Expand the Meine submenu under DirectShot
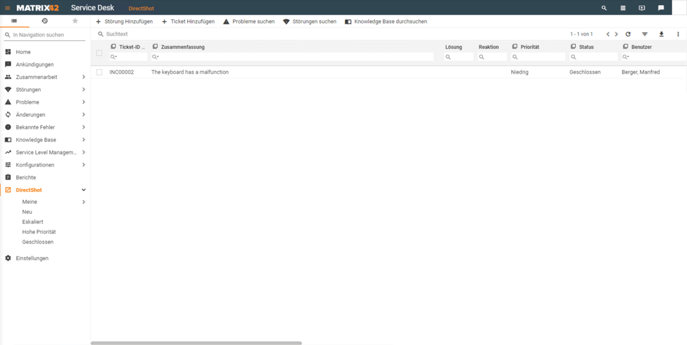The width and height of the screenshot is (687, 345). pos(84,202)
